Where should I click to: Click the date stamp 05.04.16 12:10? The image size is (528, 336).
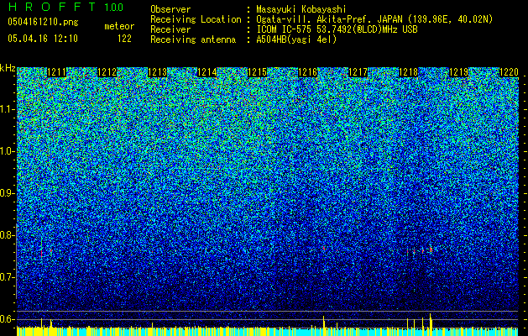[43, 39]
